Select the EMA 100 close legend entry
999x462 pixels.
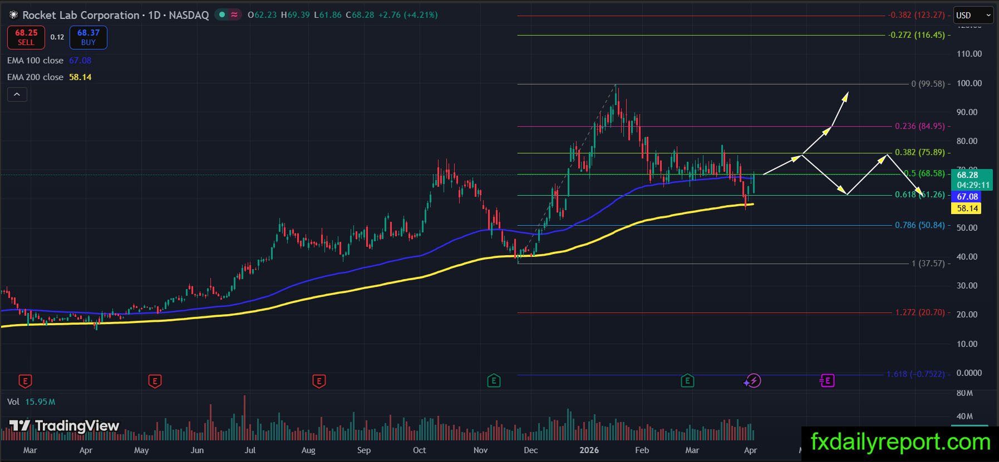pyautogui.click(x=49, y=60)
